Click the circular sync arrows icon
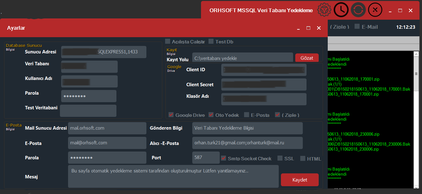The width and height of the screenshot is (422, 194). (x=358, y=10)
